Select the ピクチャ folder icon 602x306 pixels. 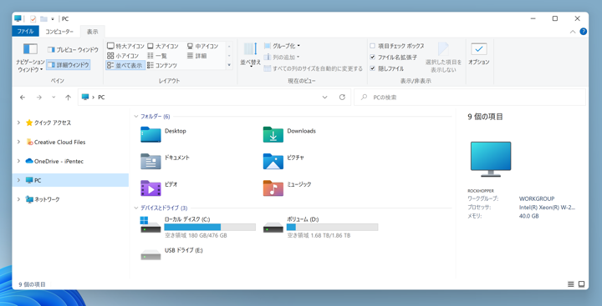273,161
